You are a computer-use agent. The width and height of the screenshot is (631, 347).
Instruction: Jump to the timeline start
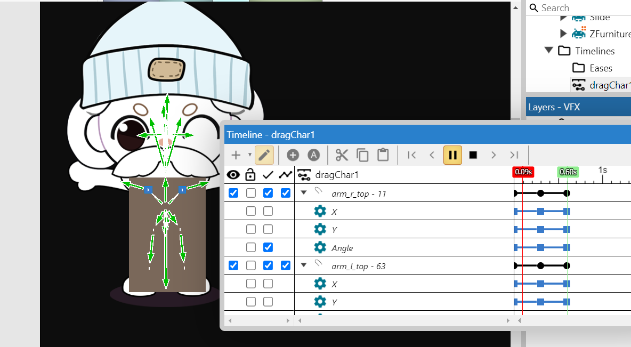point(411,155)
